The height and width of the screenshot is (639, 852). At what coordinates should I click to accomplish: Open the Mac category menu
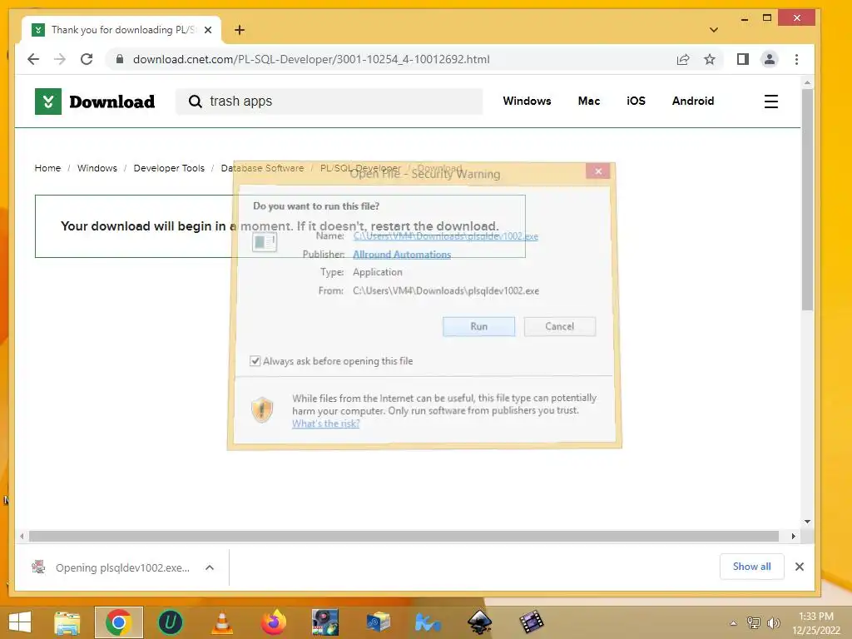click(589, 101)
